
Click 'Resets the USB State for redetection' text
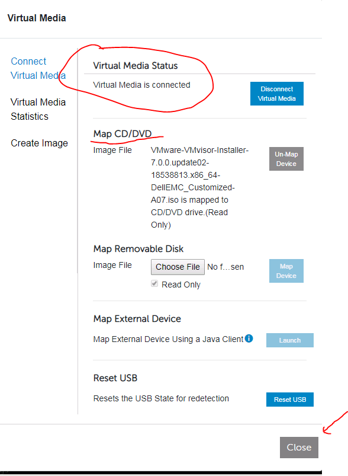[x=161, y=398]
